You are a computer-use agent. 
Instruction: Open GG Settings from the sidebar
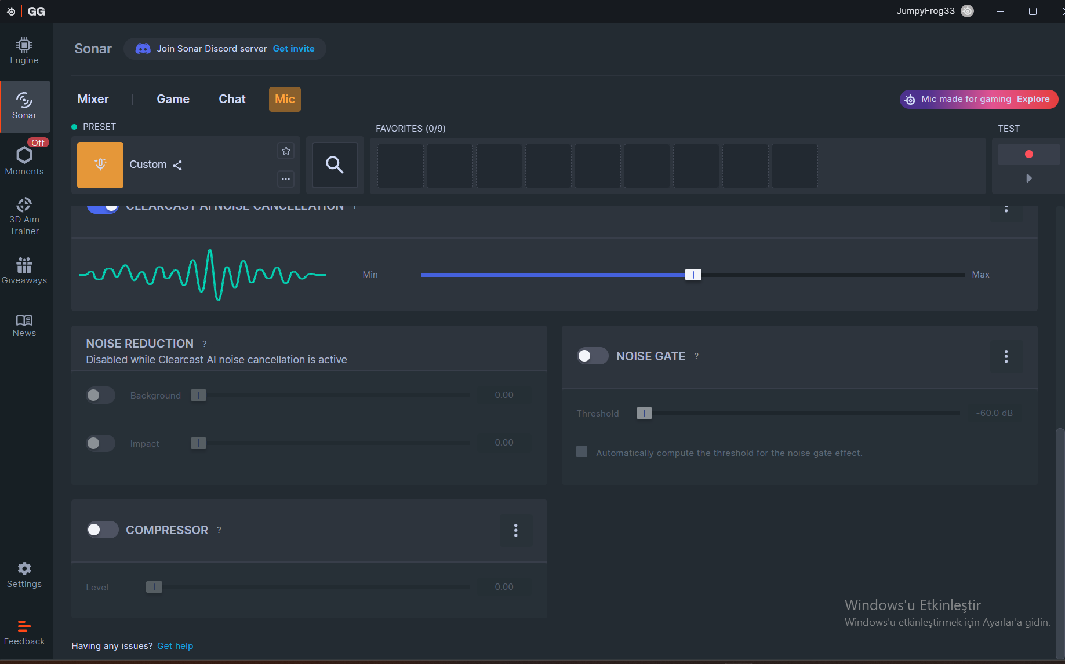(24, 575)
